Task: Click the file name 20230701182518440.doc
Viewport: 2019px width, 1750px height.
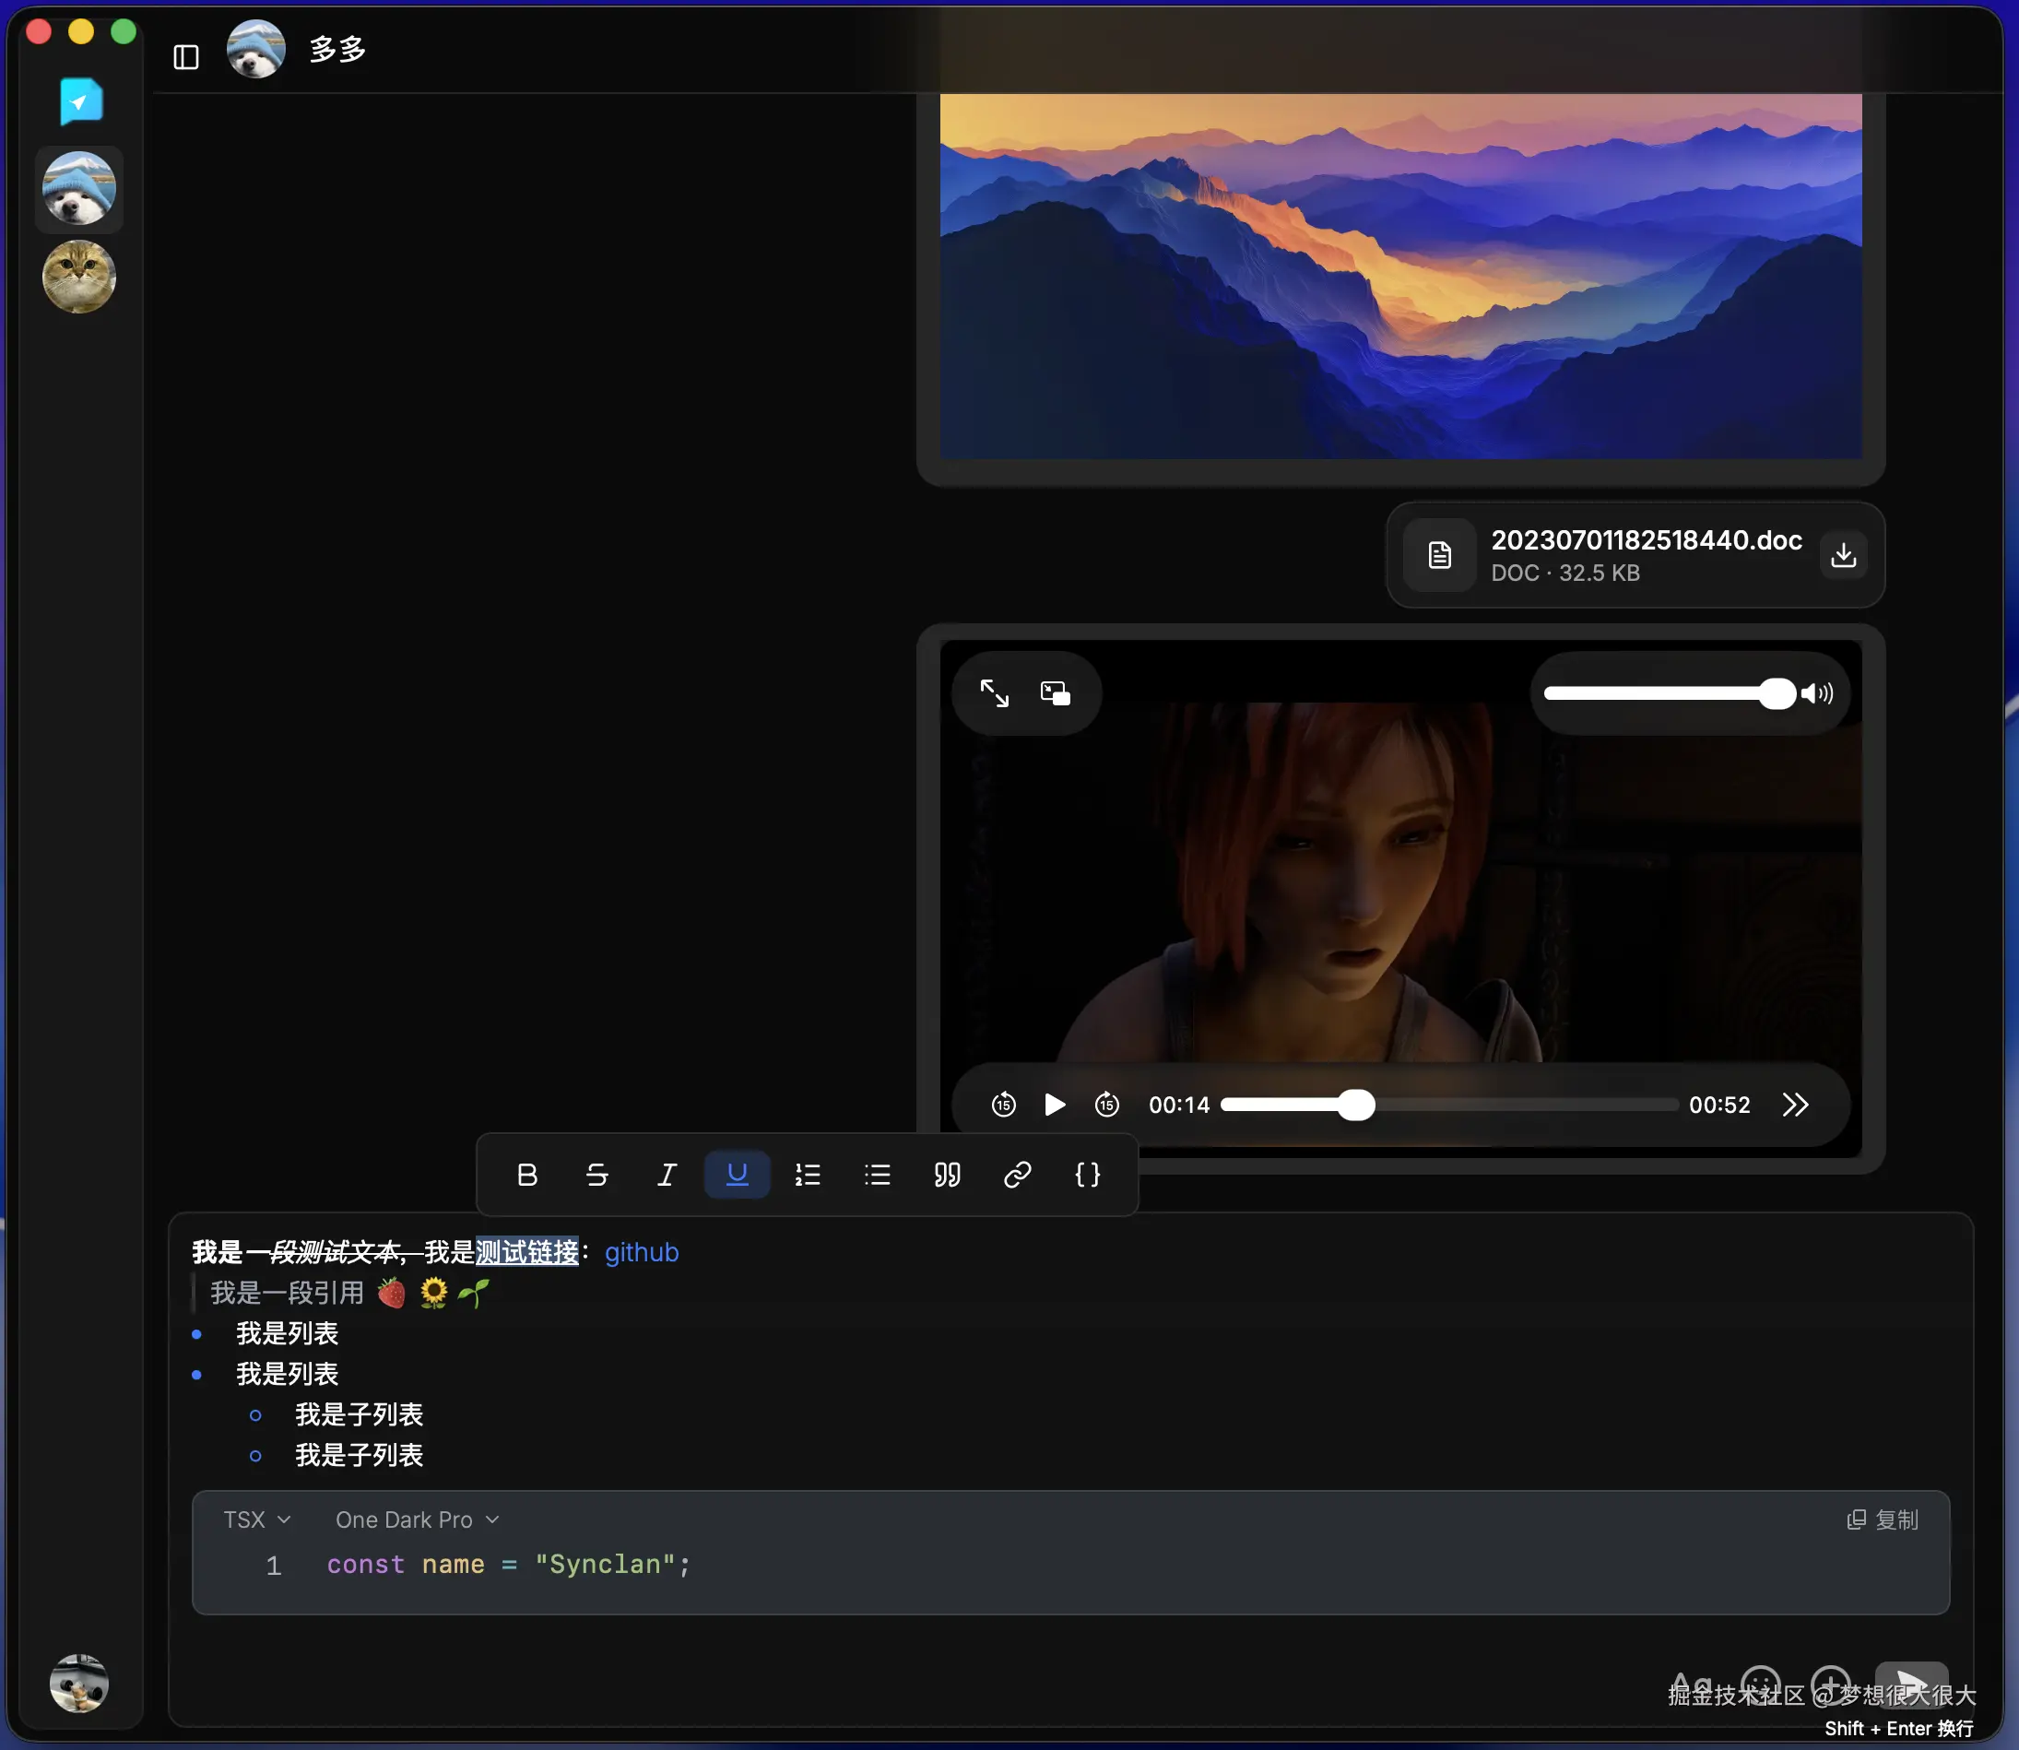Action: [x=1646, y=540]
